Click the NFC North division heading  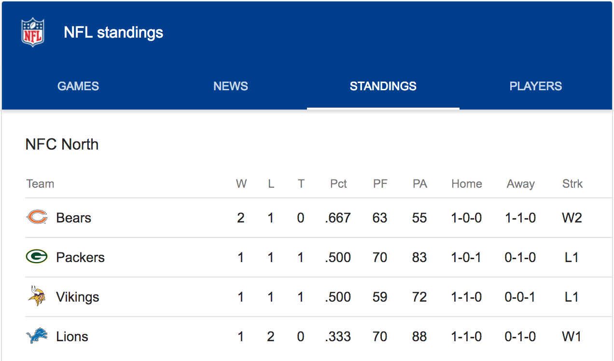[62, 144]
